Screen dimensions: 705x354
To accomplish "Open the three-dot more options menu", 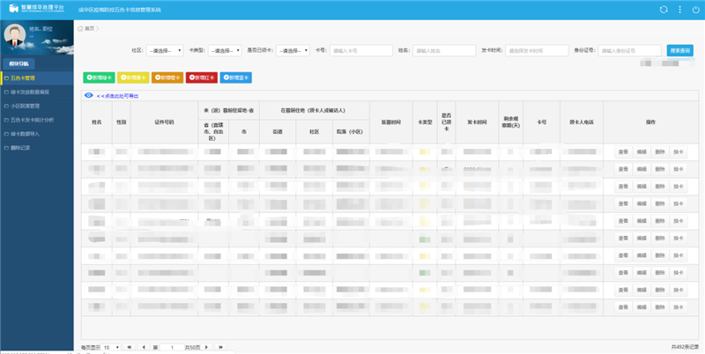I will 679,9.
